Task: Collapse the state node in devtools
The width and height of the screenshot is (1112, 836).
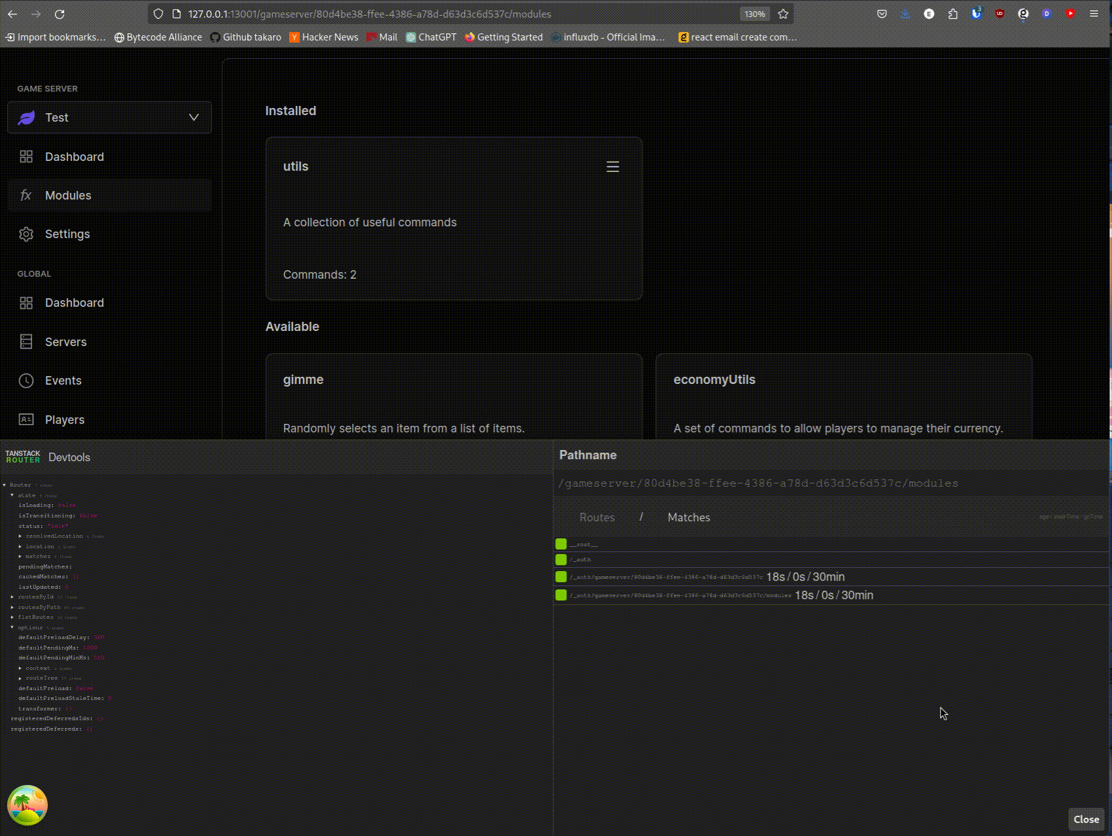Action: [12, 495]
